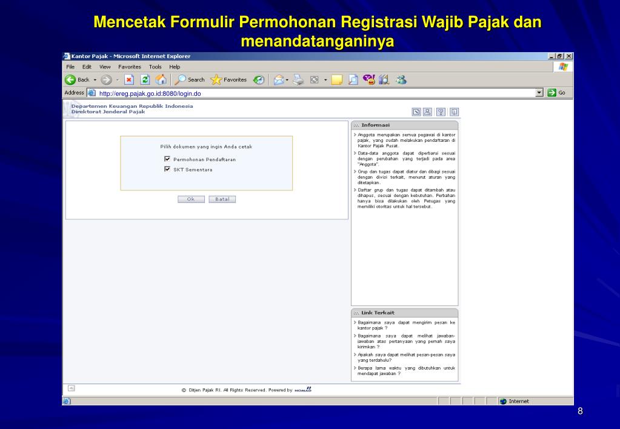Screen dimensions: 620x429
Task: Open link 'Berapa lama waktu yang dibutuhkan'
Action: (406, 370)
